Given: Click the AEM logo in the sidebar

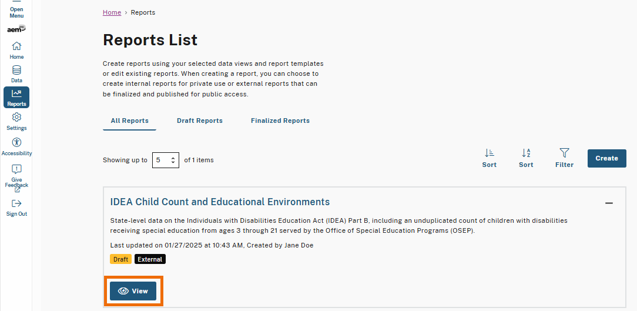Looking at the screenshot, I should coord(16,29).
